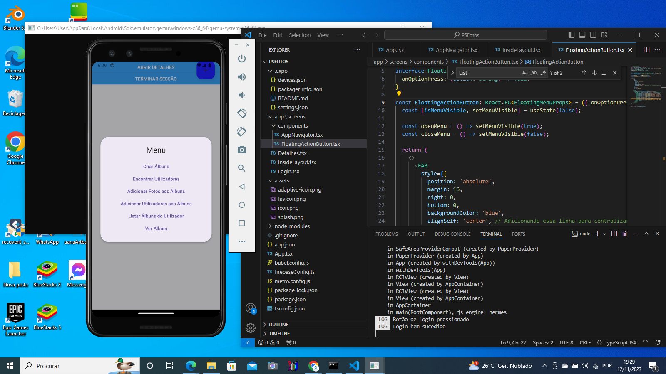Open notifications bell in status bar
Screen dimensions: 666x374
[658, 342]
